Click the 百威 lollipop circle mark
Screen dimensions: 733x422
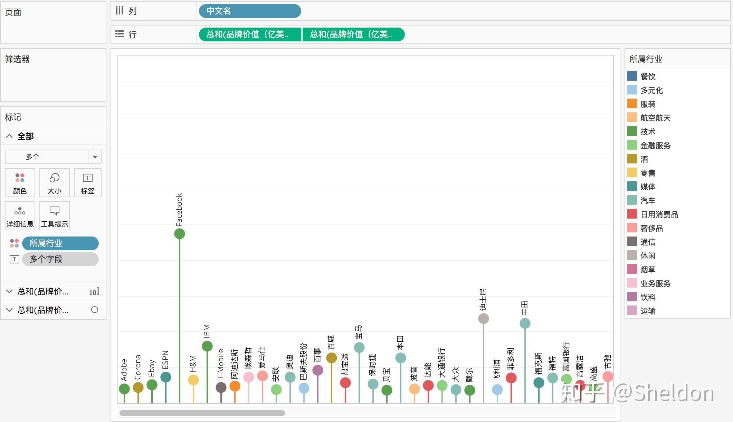coord(332,358)
